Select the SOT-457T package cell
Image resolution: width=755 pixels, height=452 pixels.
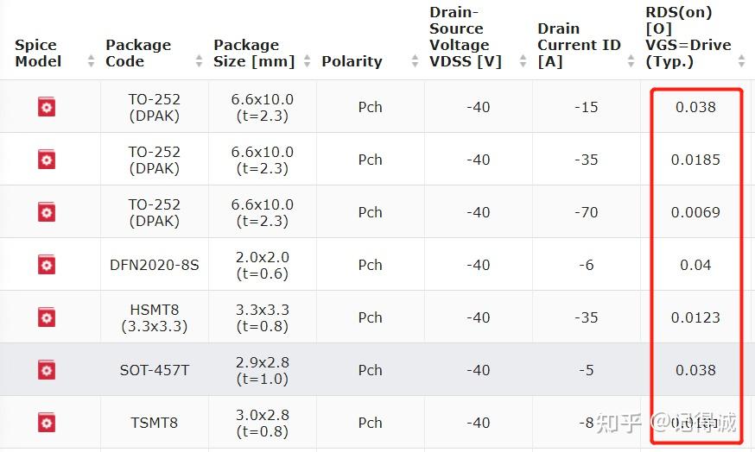click(x=155, y=370)
